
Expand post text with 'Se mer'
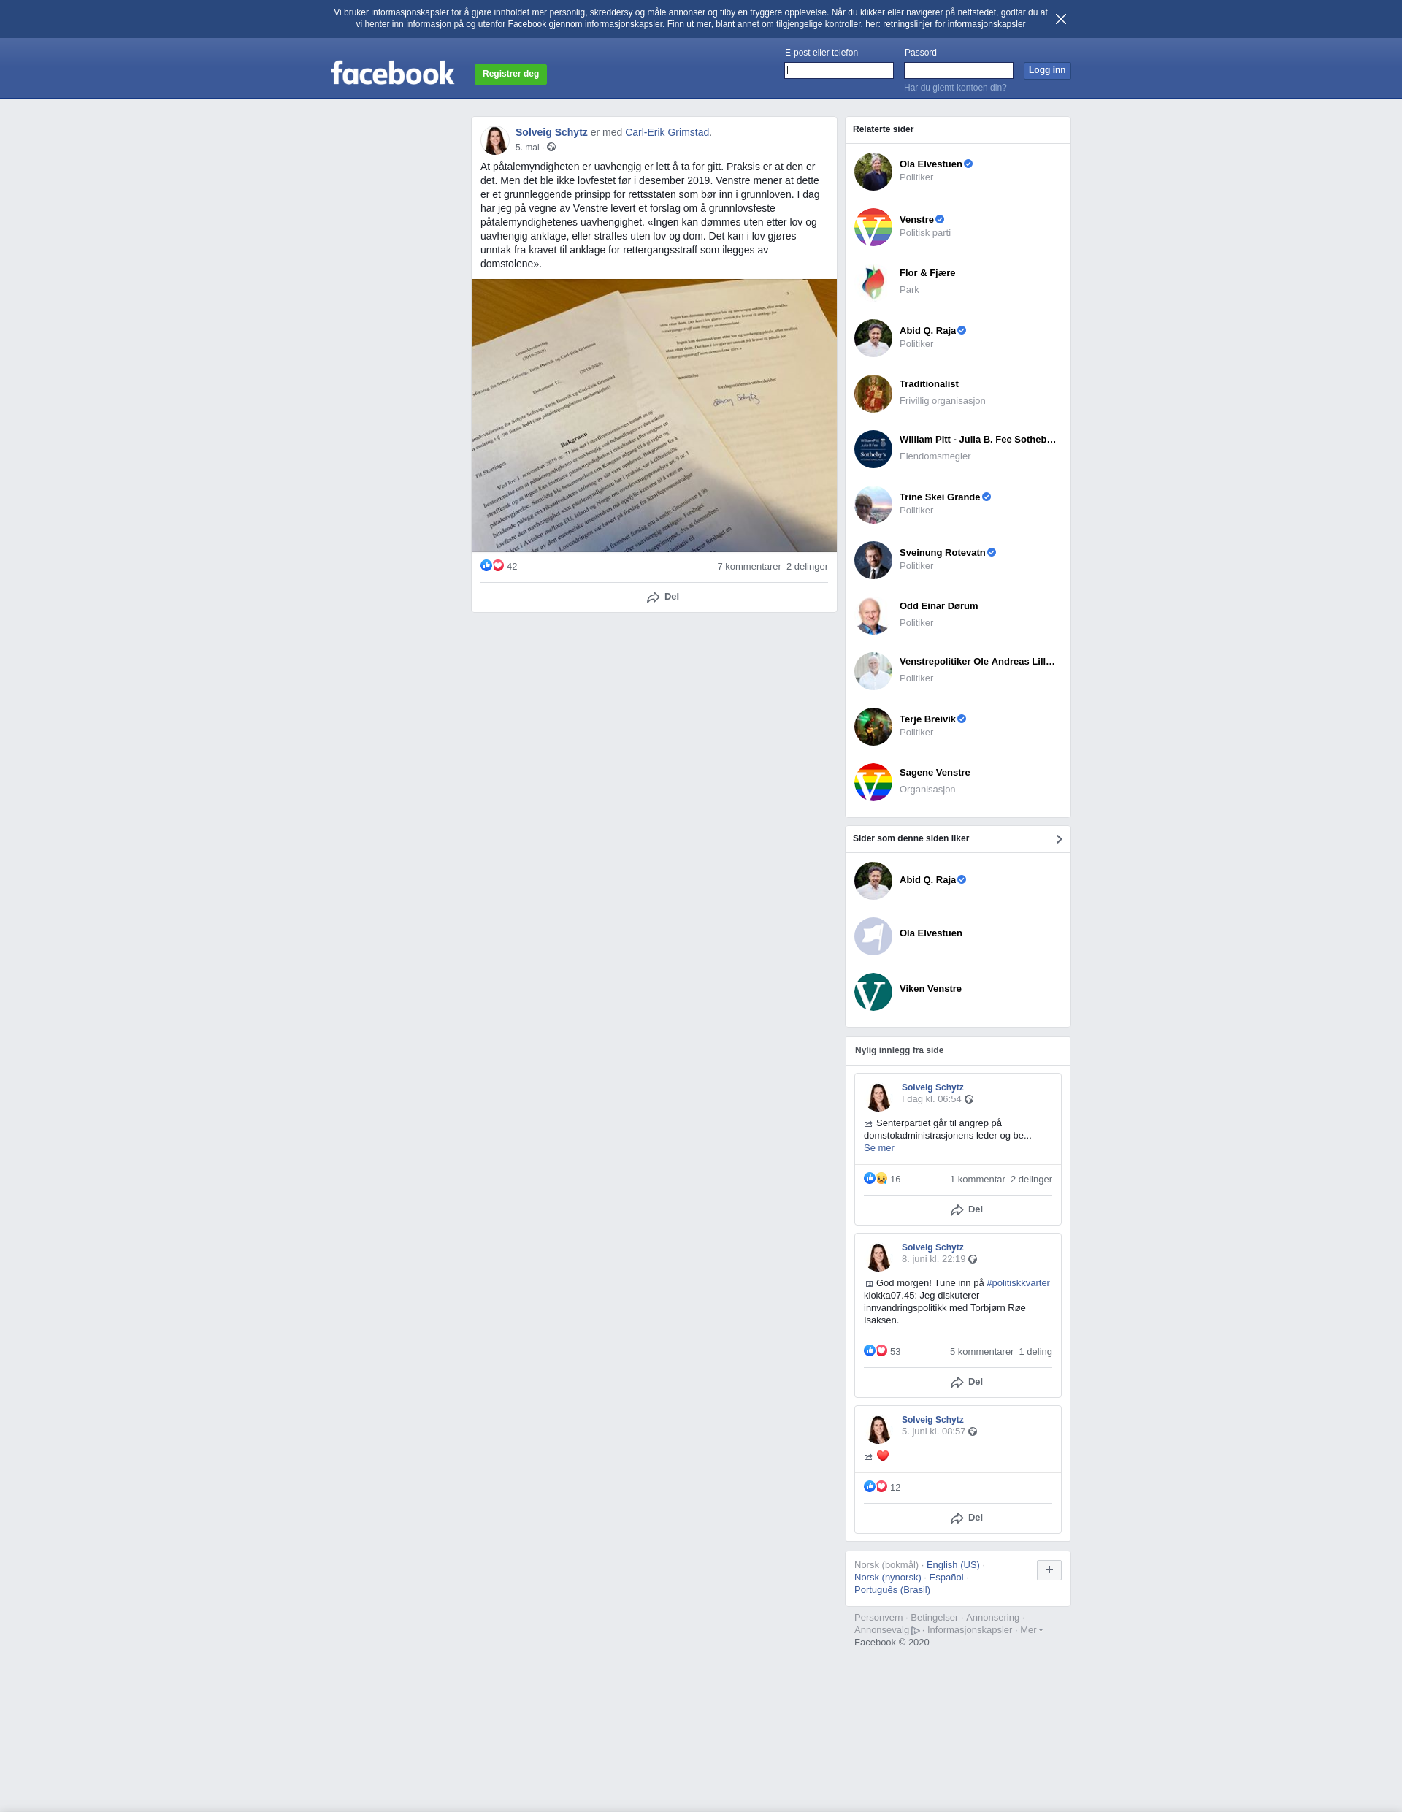(x=878, y=1148)
